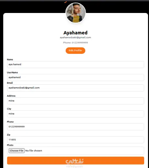Click the profile avatar photo
The height and width of the screenshot is (168, 149).
tap(76, 13)
